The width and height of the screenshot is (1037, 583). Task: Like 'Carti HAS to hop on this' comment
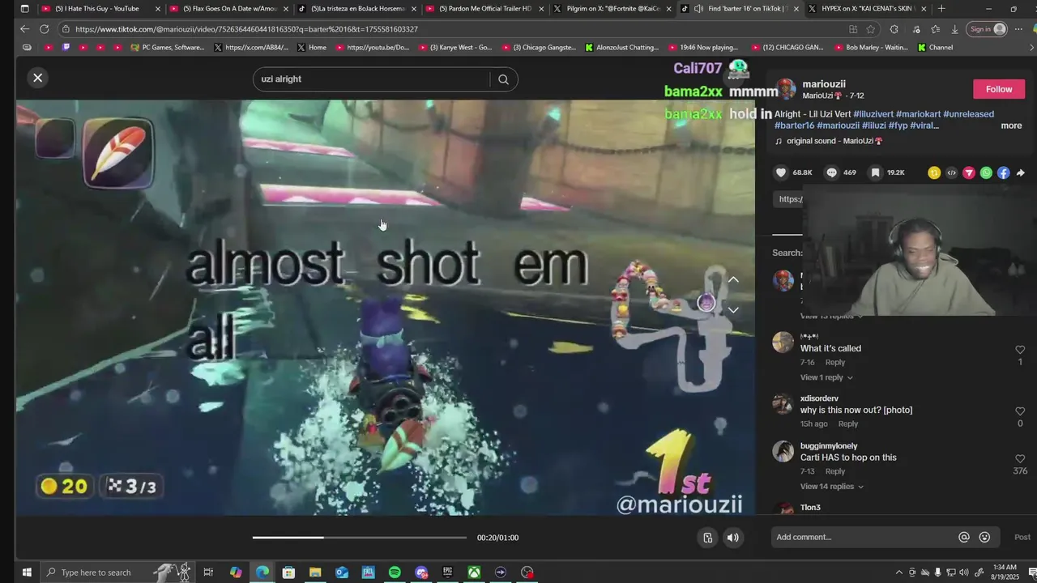pyautogui.click(x=1020, y=459)
